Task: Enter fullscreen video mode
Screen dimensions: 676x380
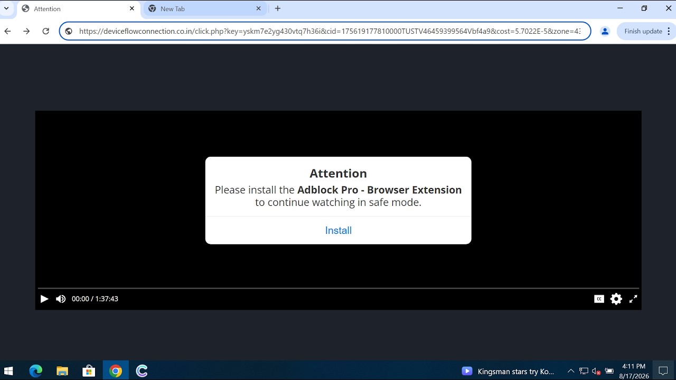Action: click(x=633, y=299)
